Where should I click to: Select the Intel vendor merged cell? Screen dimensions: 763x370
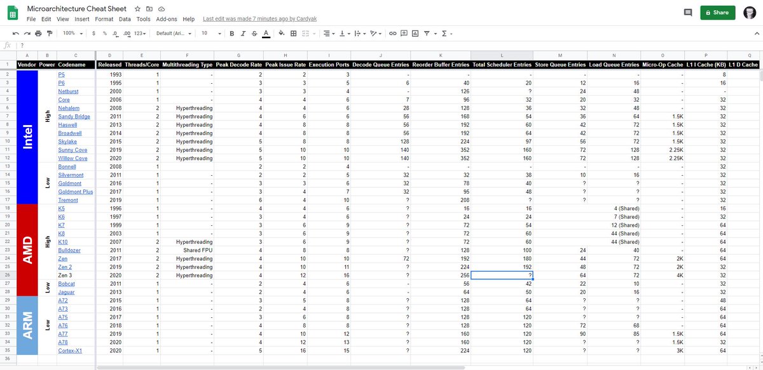(28, 137)
